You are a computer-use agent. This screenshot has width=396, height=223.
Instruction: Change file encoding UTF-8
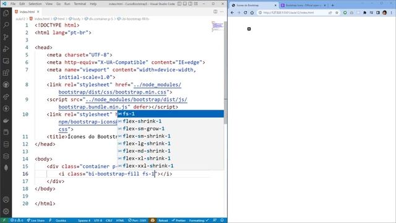[98, 221]
